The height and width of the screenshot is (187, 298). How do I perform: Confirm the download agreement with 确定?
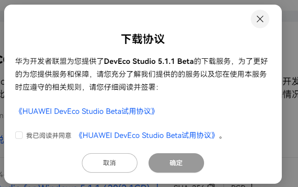pyautogui.click(x=176, y=163)
